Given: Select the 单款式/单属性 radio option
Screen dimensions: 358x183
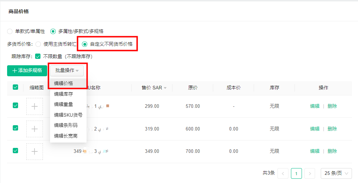Looking at the screenshot, I should (x=10, y=31).
